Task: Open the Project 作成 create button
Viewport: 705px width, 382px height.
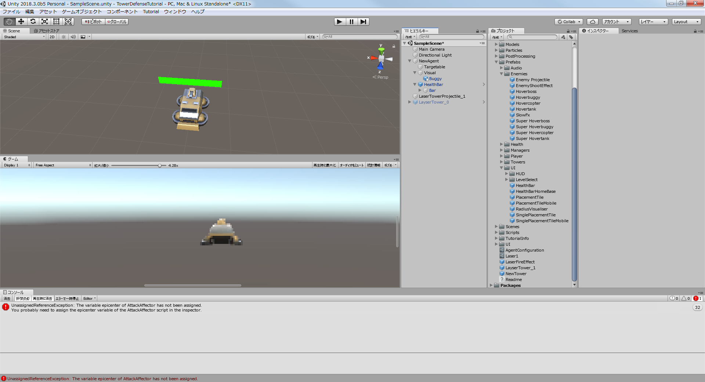Action: [497, 37]
